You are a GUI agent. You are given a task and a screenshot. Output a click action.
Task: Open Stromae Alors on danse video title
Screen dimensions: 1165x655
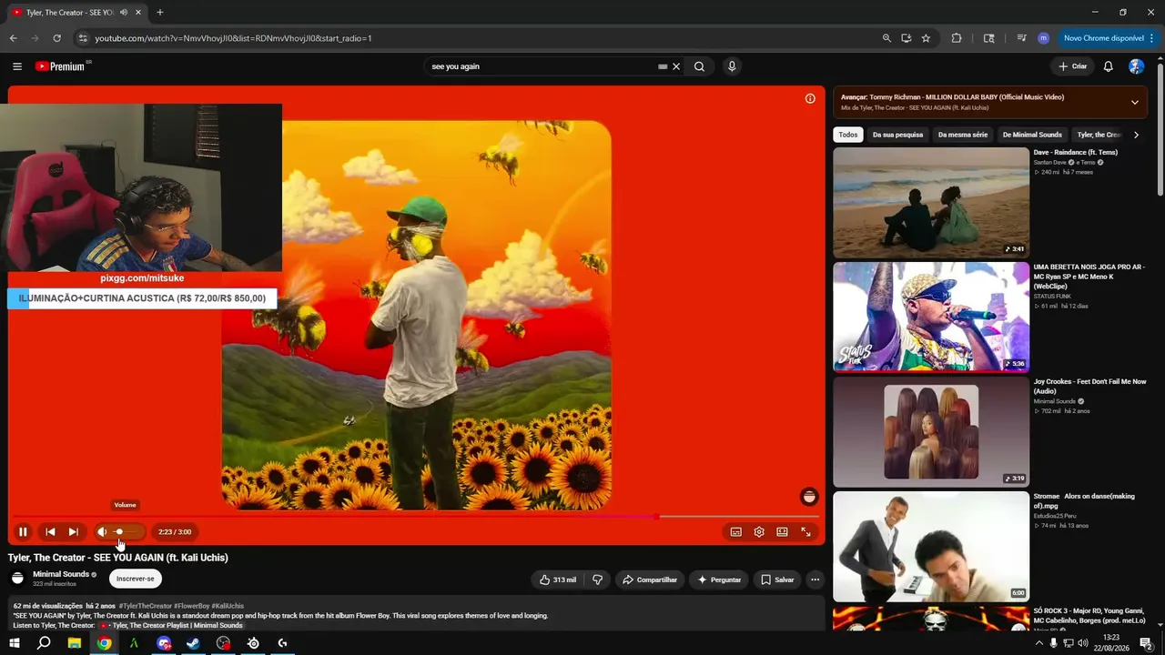pos(1084,501)
